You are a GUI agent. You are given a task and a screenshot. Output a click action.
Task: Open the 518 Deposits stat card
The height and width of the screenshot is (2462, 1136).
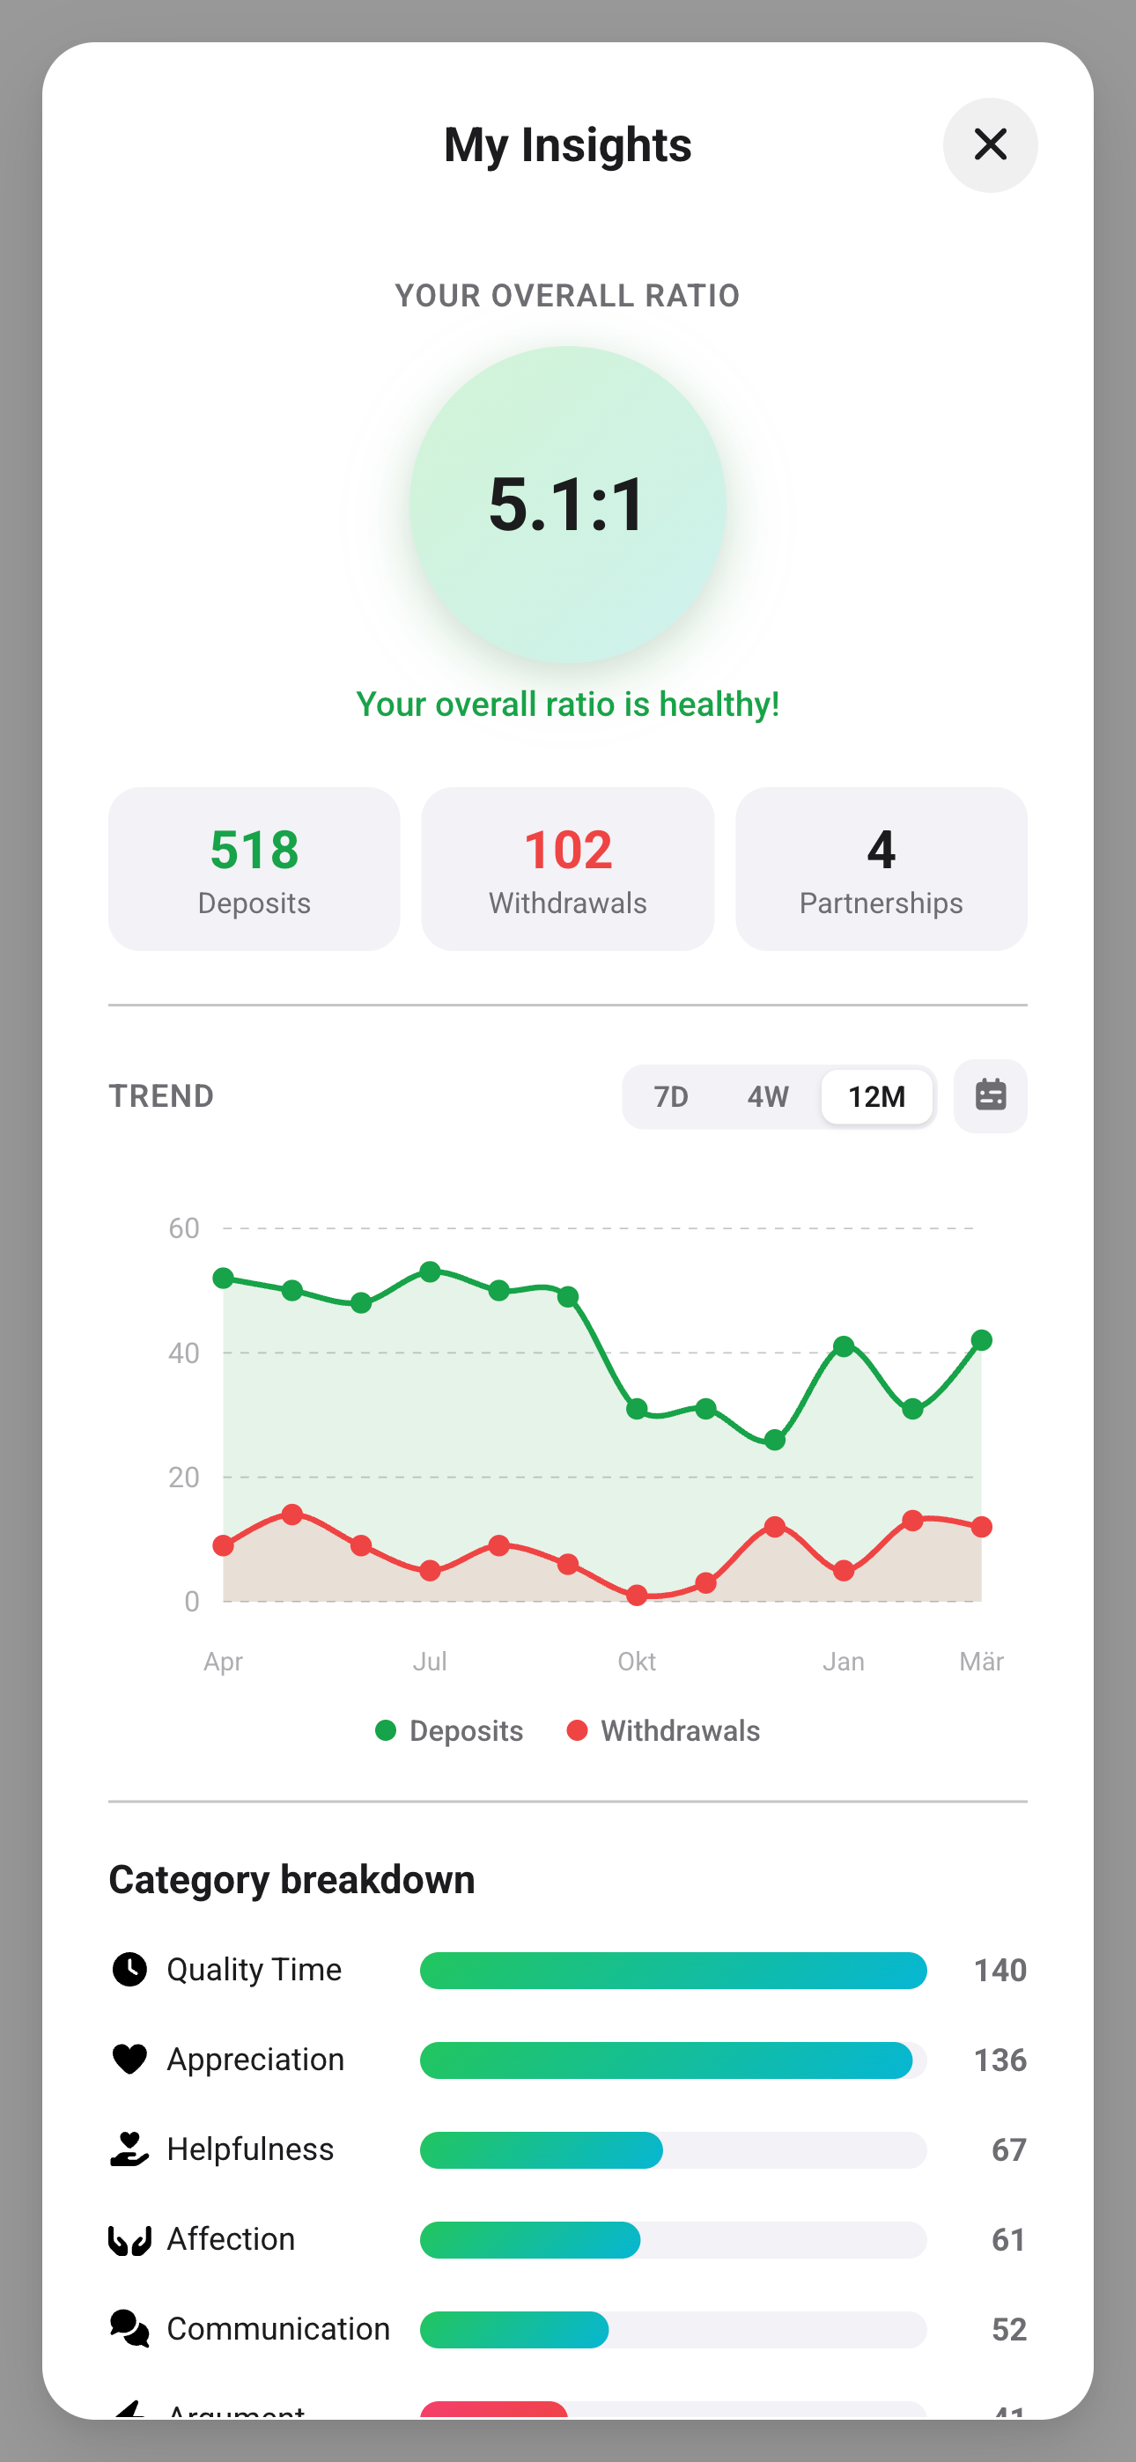(x=254, y=869)
